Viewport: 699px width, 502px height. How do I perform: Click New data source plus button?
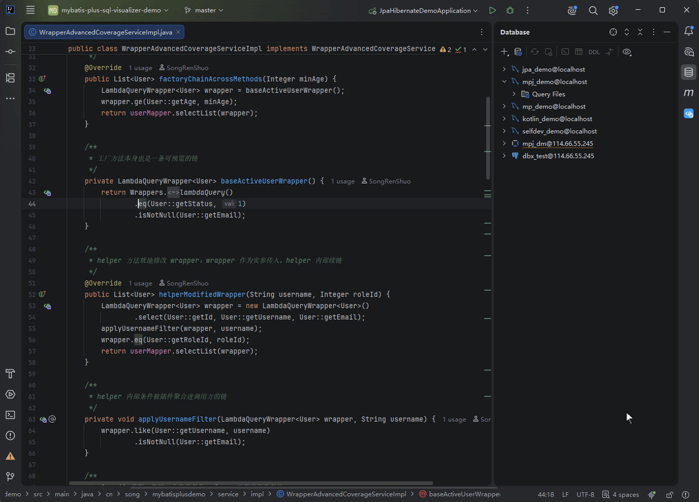pos(505,52)
